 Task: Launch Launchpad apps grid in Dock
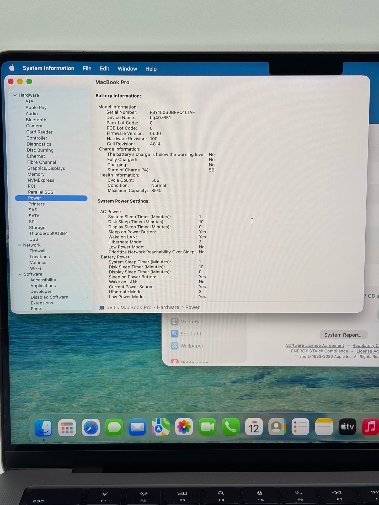click(x=67, y=428)
